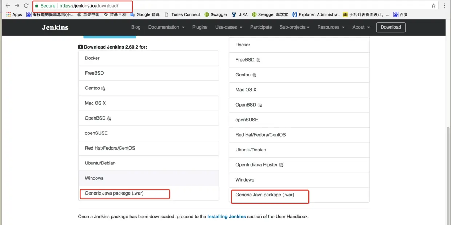
Task: Open the Plugins nav item
Action: click(200, 27)
